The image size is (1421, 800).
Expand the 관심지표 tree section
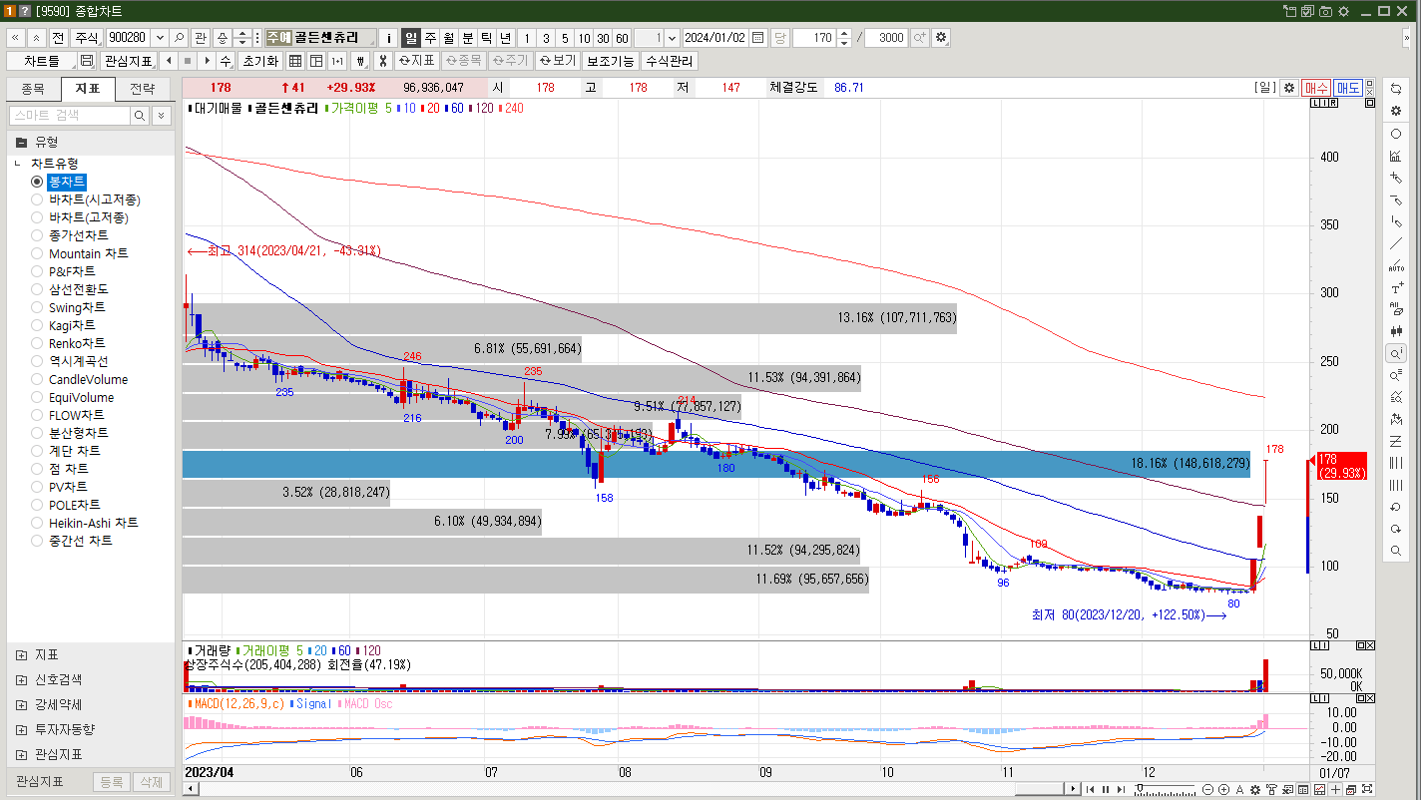(21, 754)
